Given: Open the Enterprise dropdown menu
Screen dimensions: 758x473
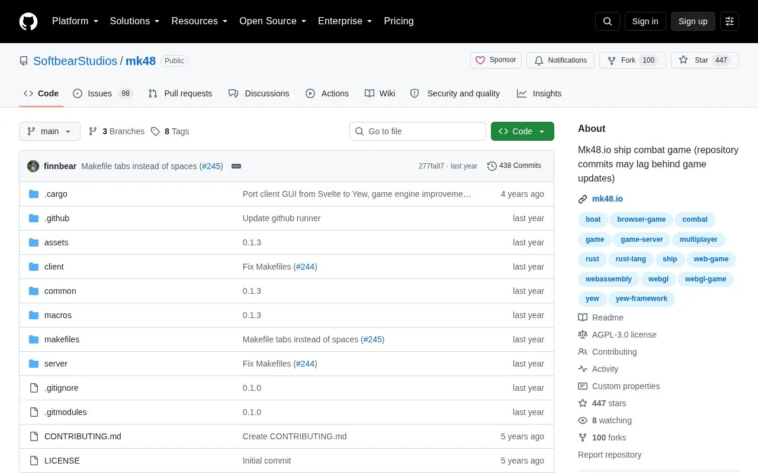Looking at the screenshot, I should (x=345, y=21).
